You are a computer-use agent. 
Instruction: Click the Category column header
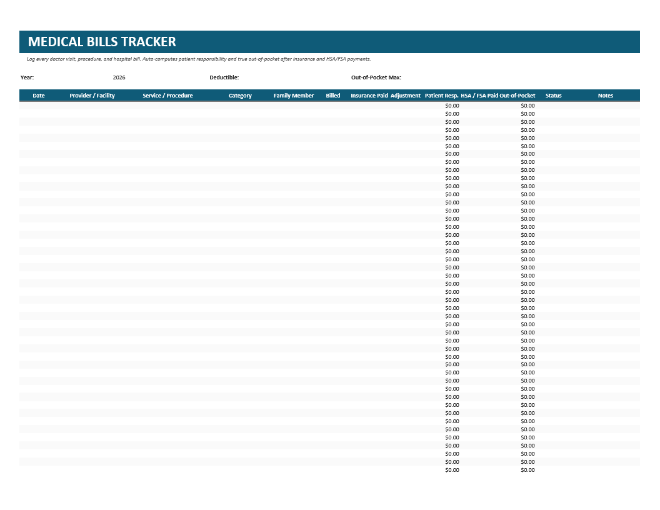(240, 96)
